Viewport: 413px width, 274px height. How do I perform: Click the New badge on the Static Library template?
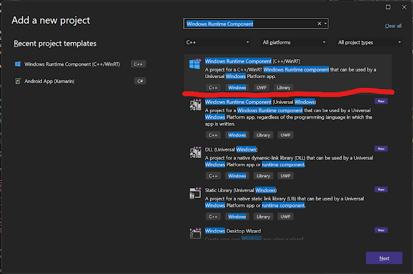point(381,190)
